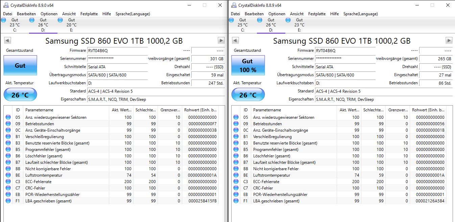Click Laufzeit schlechter Blöcke row in left window
The image size is (455, 222).
(111, 162)
